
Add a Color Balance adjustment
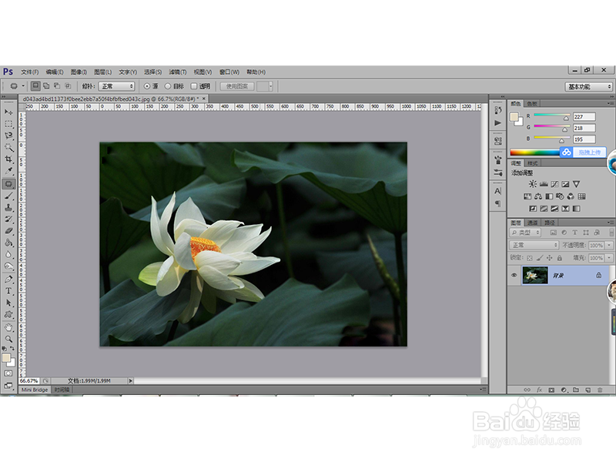click(x=538, y=196)
